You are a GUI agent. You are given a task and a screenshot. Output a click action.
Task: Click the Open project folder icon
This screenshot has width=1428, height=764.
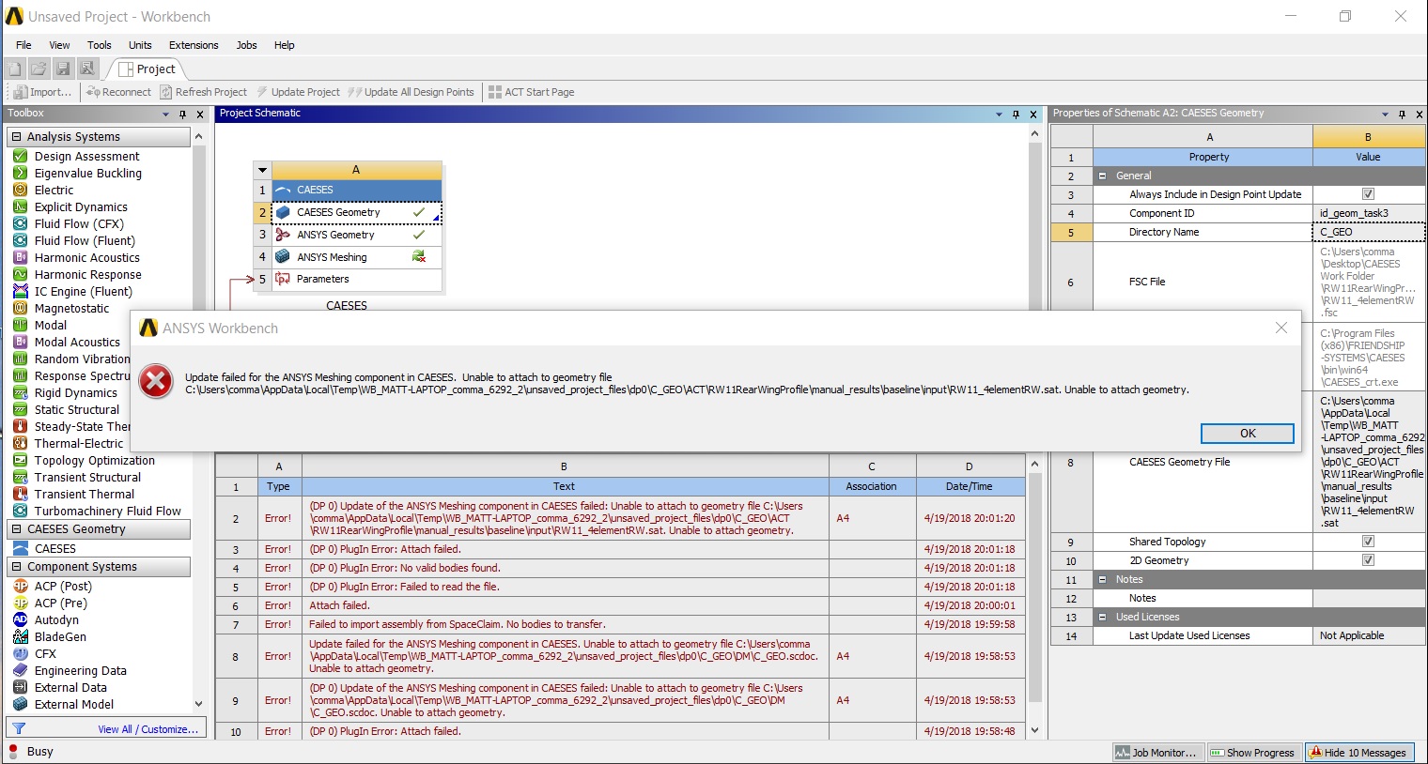[x=39, y=69]
